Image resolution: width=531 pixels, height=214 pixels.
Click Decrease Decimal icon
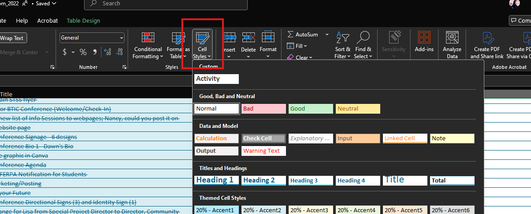click(119, 52)
